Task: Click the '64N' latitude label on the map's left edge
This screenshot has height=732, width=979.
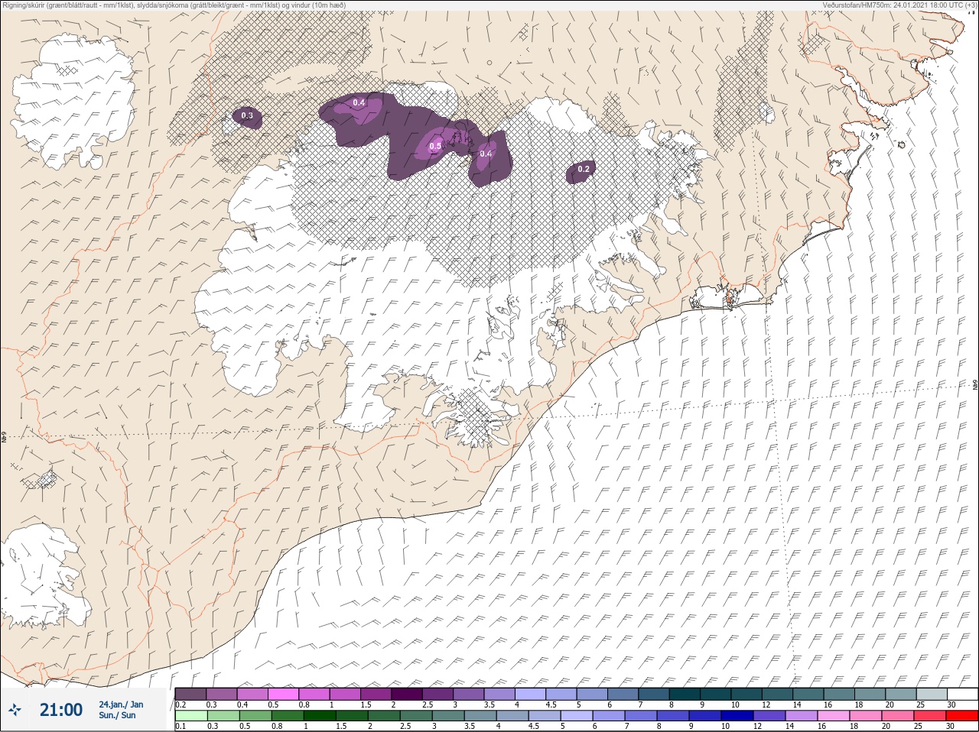Action: (x=4, y=439)
